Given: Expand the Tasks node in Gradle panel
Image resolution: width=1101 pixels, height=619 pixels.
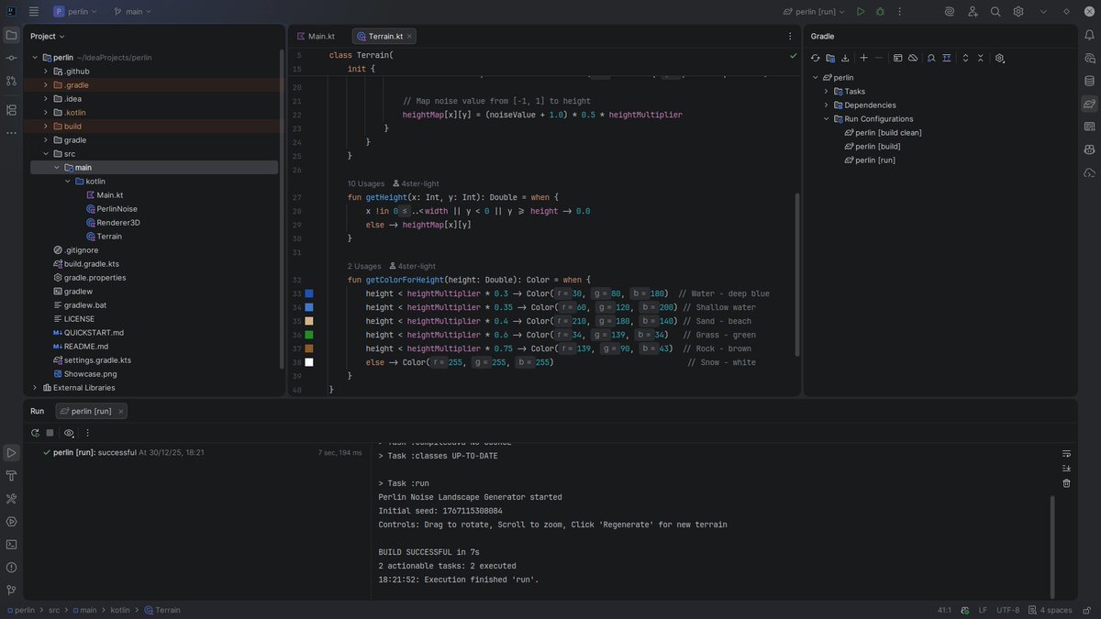Looking at the screenshot, I should point(826,92).
